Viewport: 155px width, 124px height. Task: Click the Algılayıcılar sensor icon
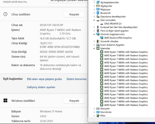[98, 6]
